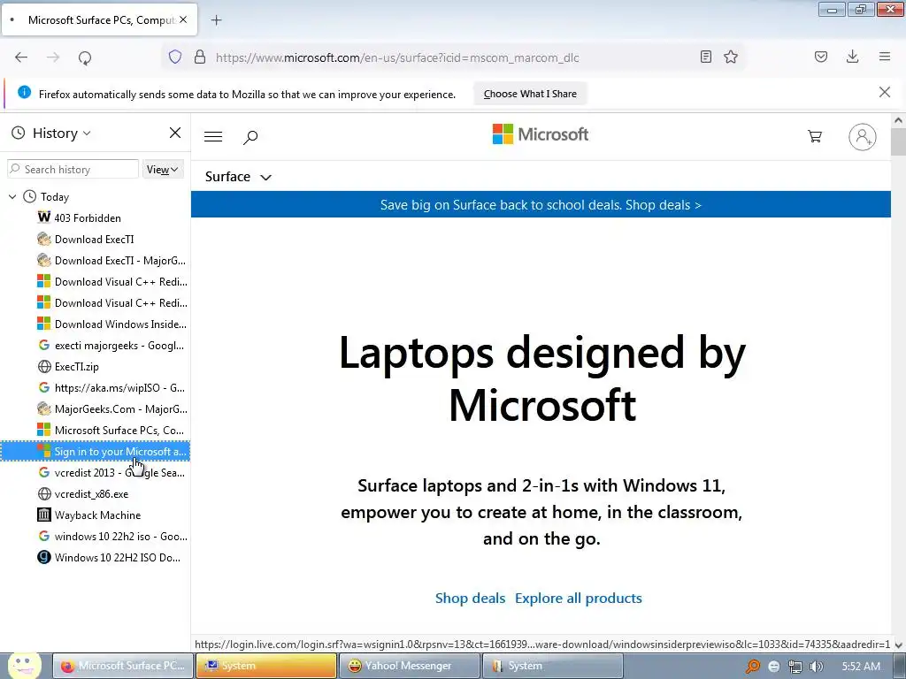Click page scrollbar down arrow
Viewport: 906px width, 679px height.
(x=898, y=645)
